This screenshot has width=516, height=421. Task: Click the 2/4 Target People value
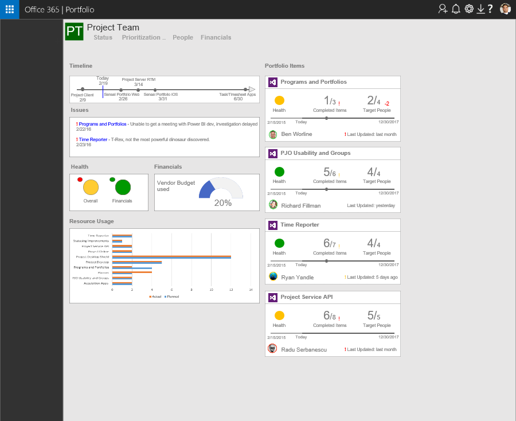coord(374,100)
